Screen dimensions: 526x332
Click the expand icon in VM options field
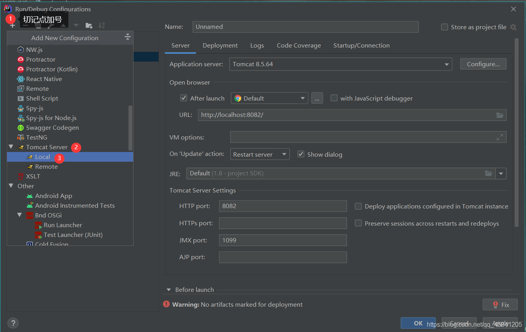click(500, 137)
